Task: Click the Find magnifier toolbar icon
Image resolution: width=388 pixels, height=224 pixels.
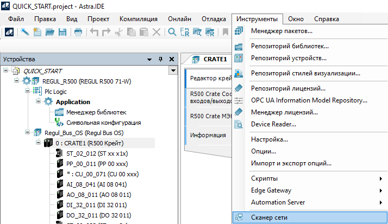Action: click(x=172, y=32)
